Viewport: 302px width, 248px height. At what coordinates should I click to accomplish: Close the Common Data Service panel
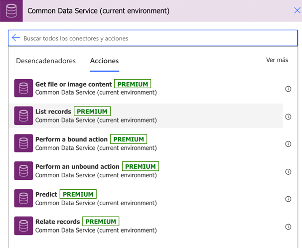coord(297,10)
